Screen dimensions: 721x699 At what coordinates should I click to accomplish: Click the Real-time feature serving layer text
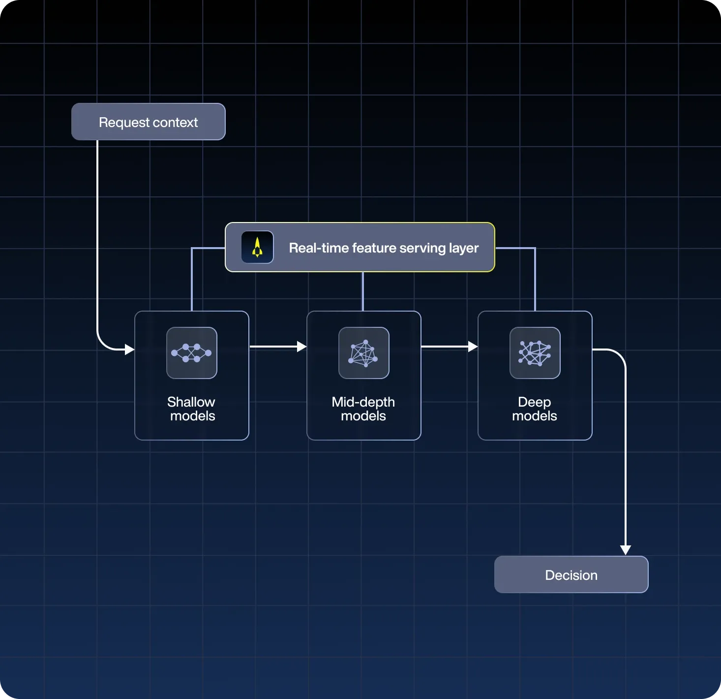coord(384,248)
